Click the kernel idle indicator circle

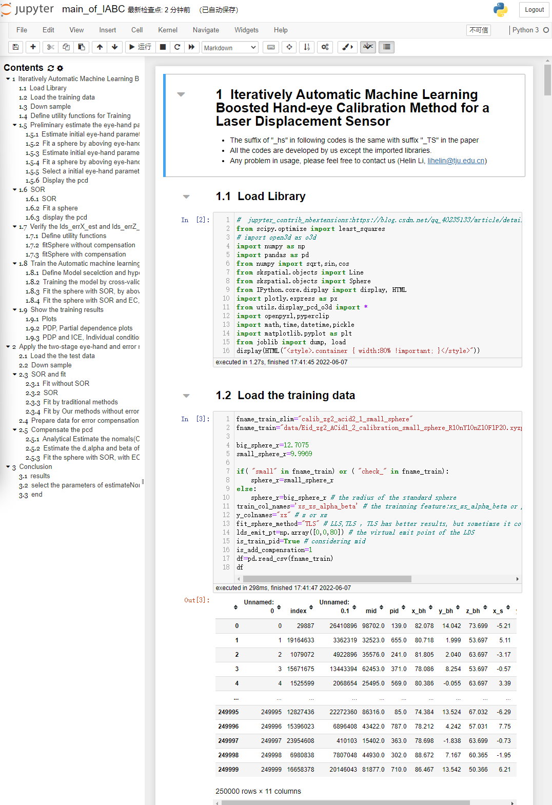546,30
